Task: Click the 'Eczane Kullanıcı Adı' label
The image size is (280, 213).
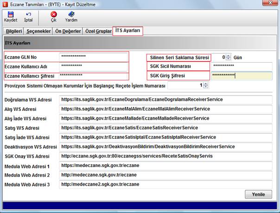Action: [x=25, y=67]
